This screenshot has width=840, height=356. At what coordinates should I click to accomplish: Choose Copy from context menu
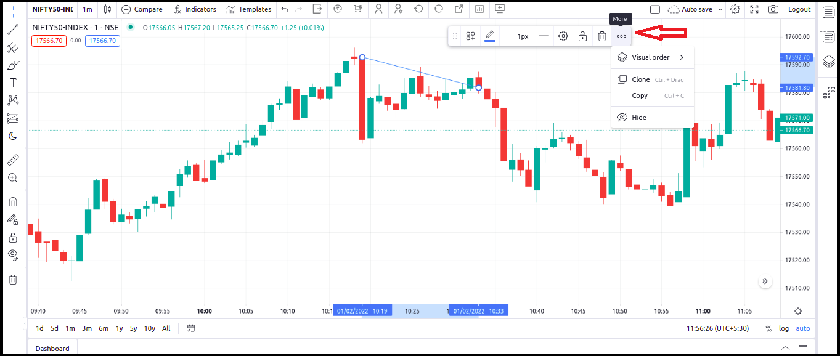653,95
